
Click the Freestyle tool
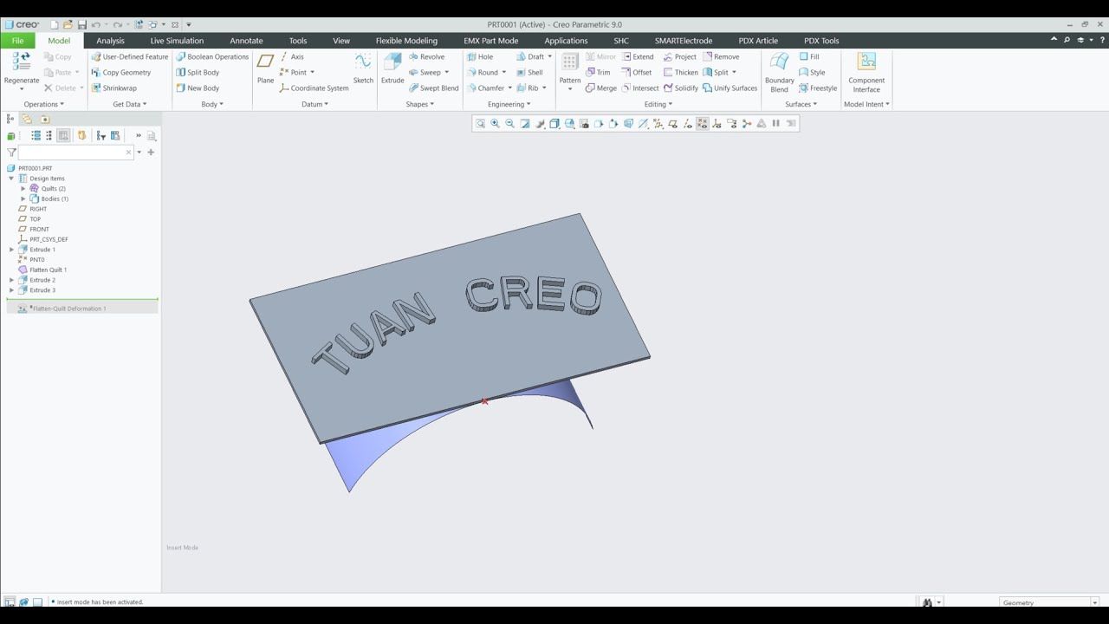click(x=818, y=88)
